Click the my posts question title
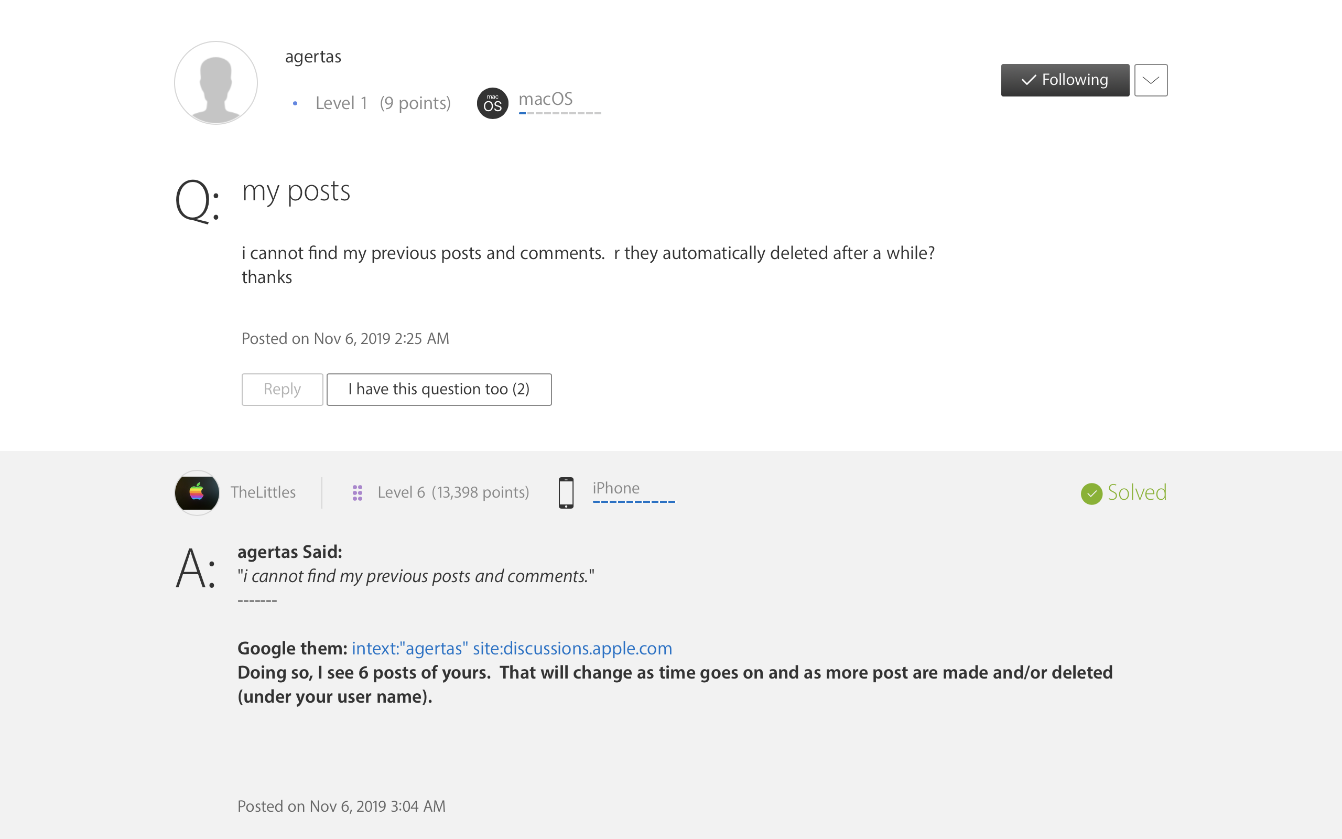The height and width of the screenshot is (839, 1342). pyautogui.click(x=296, y=191)
